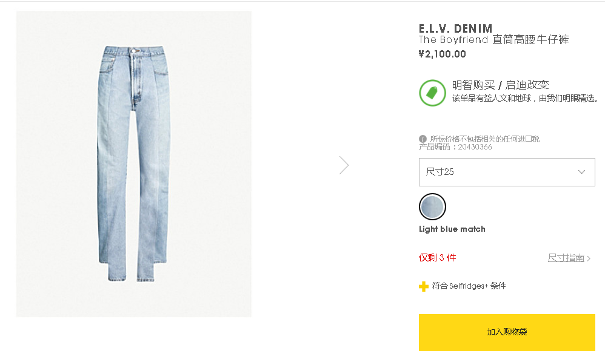Screen dimensions: 605x351
Task: Click the yellow Selfridges+ plus icon
Action: click(423, 286)
